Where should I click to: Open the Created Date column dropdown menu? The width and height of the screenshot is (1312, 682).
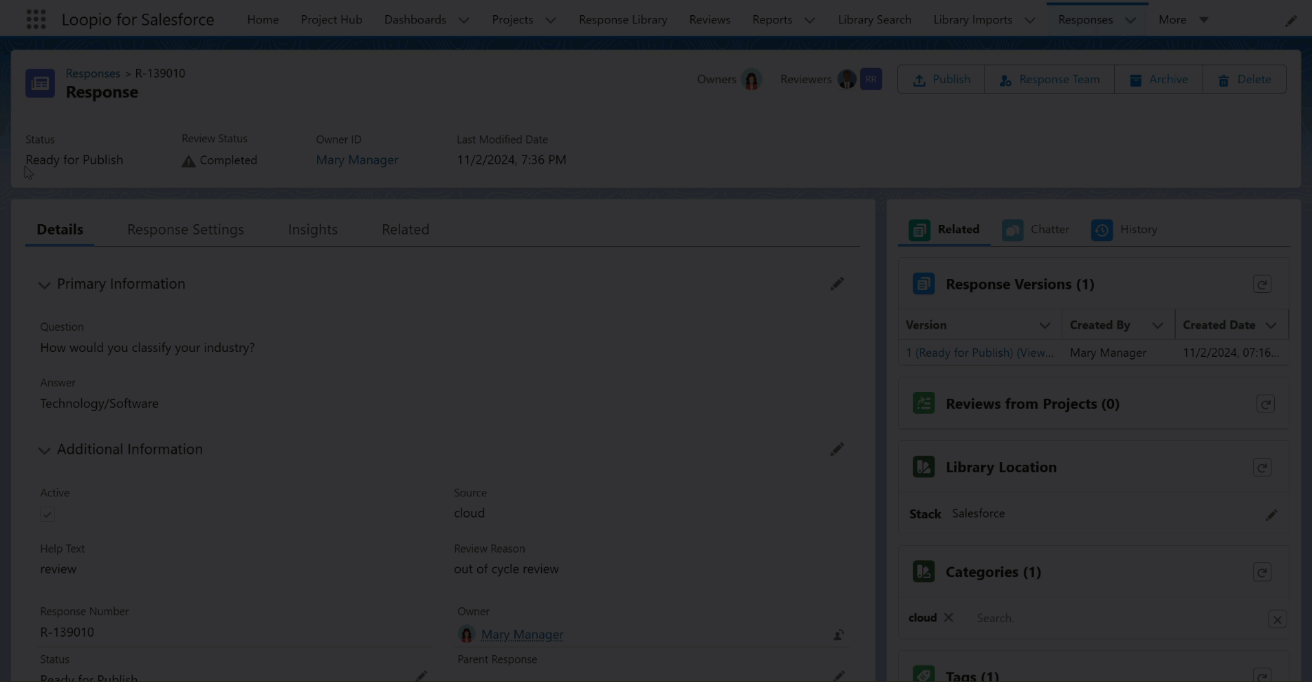(x=1271, y=326)
